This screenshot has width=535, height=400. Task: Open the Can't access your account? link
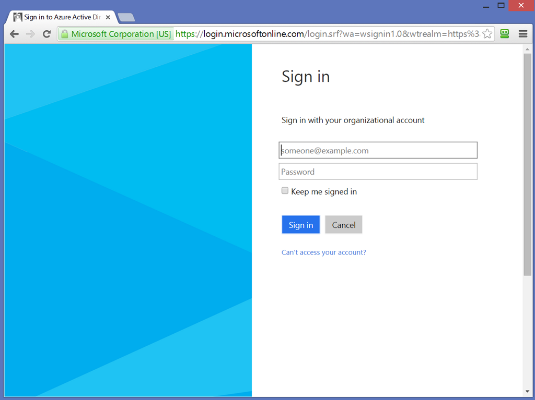click(324, 252)
